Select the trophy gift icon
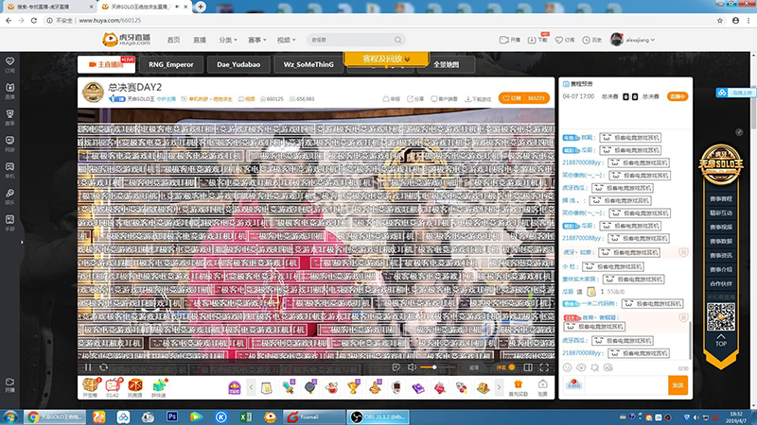Screen dimensions: 757x425 (353, 387)
